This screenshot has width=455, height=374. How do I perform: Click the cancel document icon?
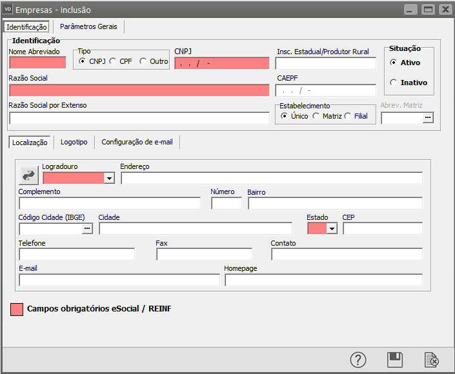point(431,360)
